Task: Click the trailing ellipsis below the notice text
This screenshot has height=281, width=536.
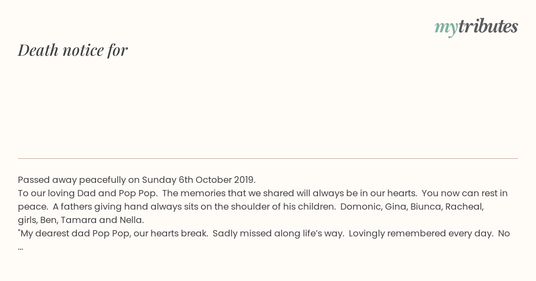Action: (21, 247)
